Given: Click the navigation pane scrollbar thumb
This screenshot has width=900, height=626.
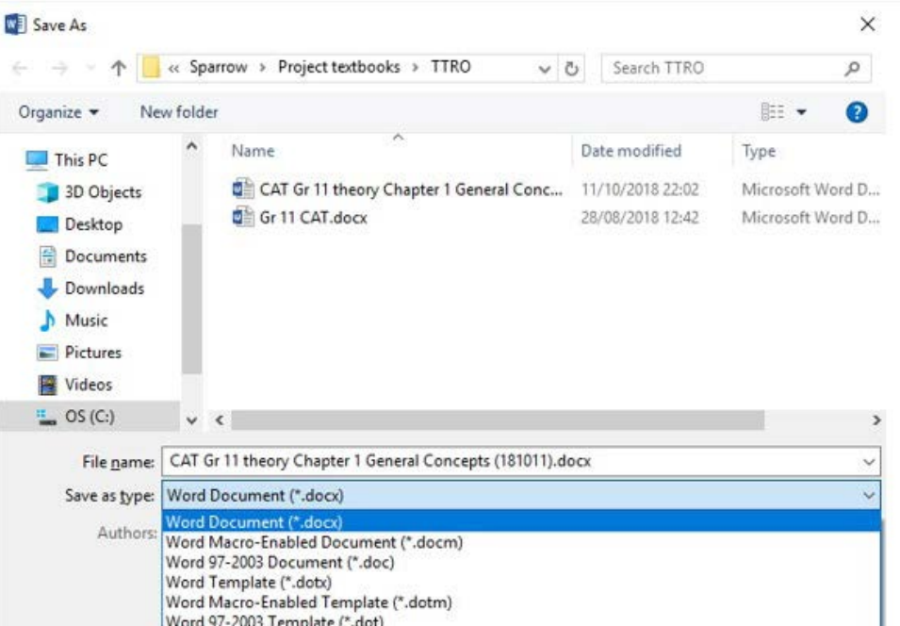Looking at the screenshot, I should tap(191, 299).
